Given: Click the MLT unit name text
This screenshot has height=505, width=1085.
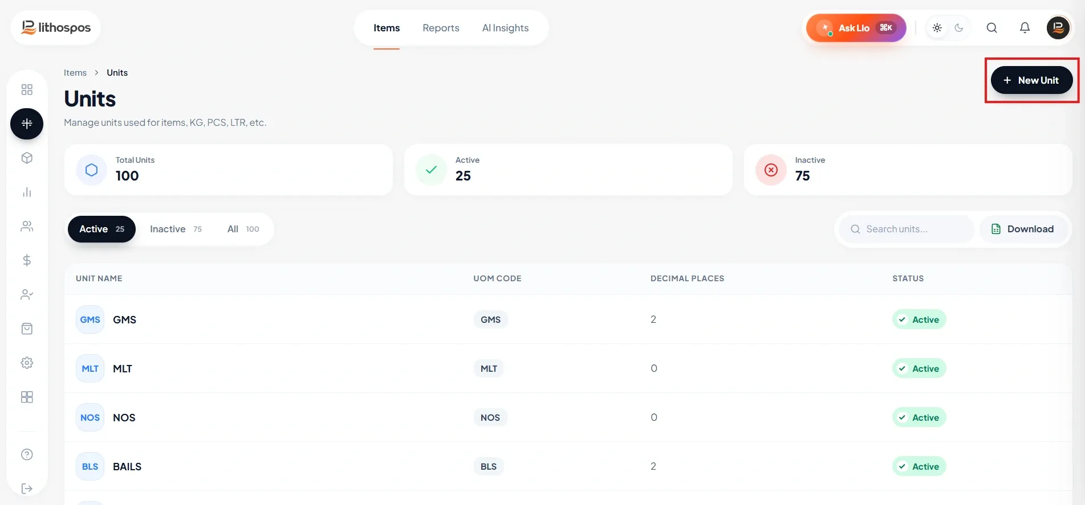Looking at the screenshot, I should tap(123, 368).
